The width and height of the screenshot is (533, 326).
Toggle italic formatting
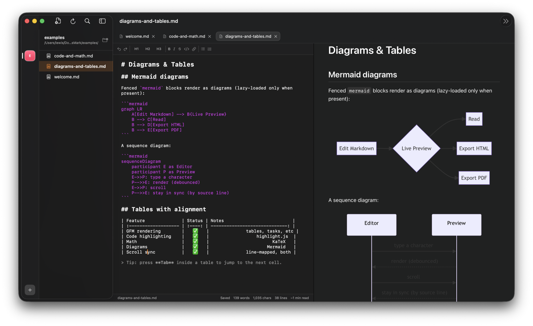[174, 49]
